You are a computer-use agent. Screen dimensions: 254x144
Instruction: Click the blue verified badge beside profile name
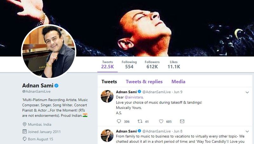point(57,86)
